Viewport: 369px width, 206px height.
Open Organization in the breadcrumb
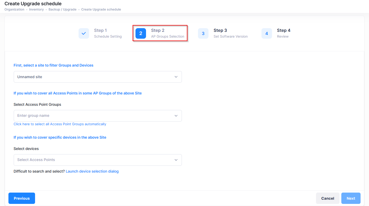(x=14, y=9)
